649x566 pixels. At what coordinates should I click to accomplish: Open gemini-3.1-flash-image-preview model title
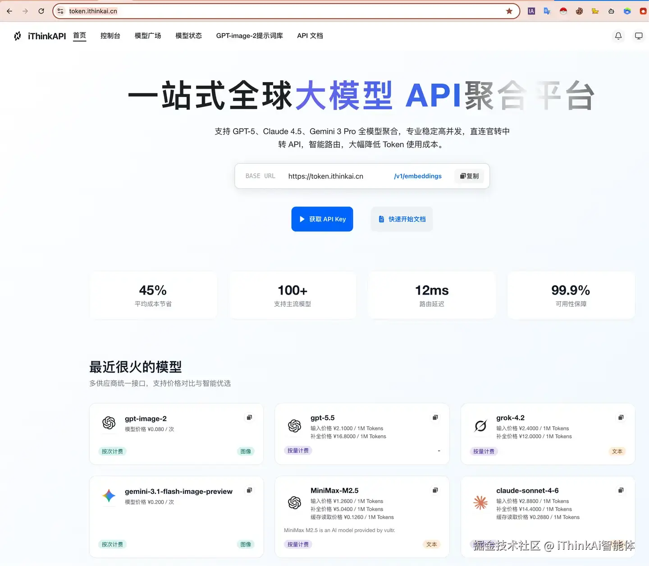(178, 491)
